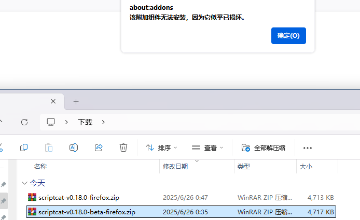Add a new File Explorer tab
The image size is (360, 220).
point(76,101)
